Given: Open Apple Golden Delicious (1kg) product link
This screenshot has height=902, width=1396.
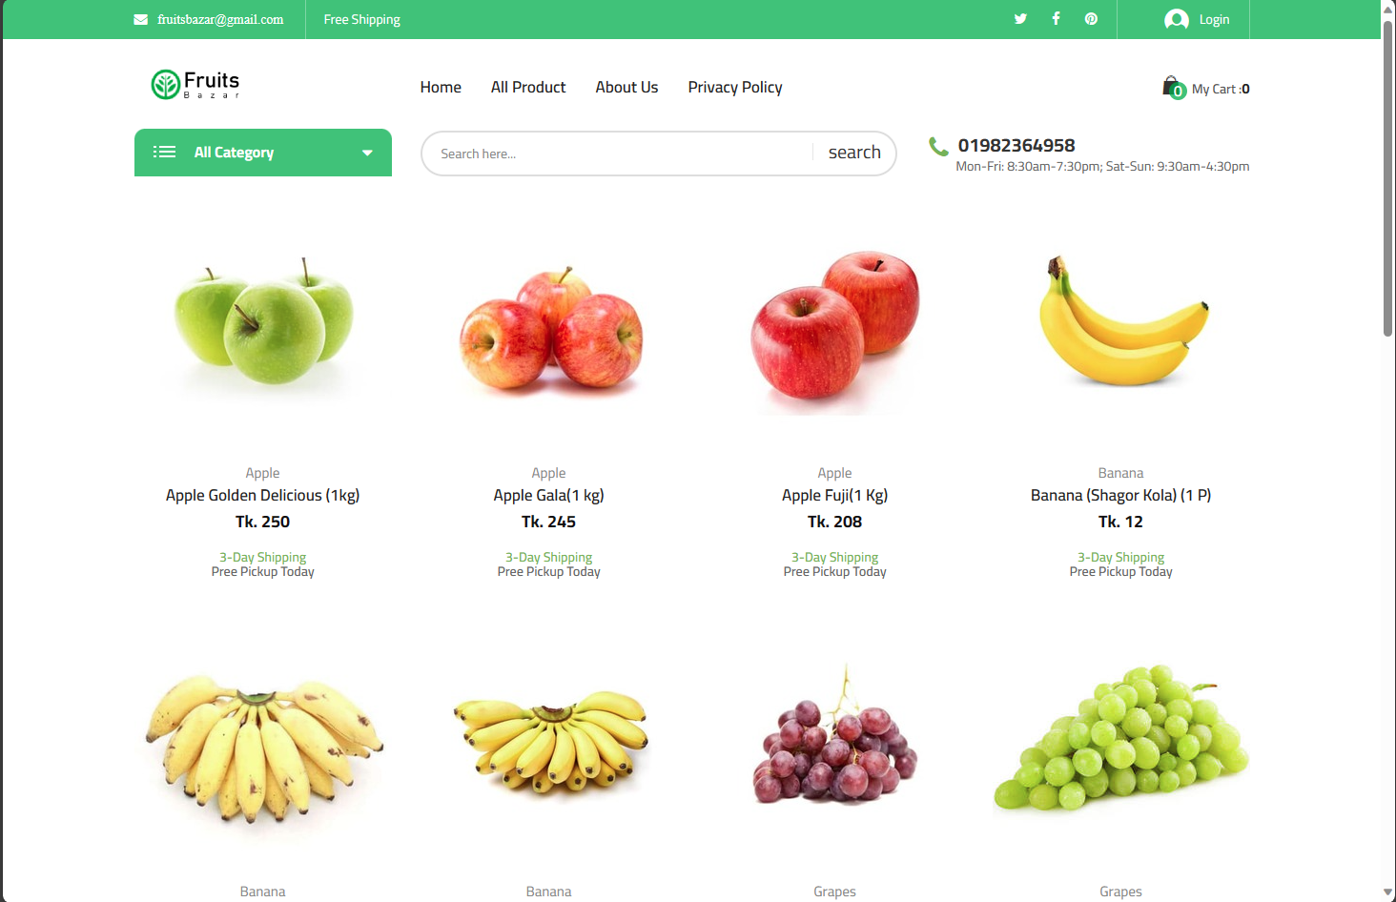Looking at the screenshot, I should [x=262, y=495].
